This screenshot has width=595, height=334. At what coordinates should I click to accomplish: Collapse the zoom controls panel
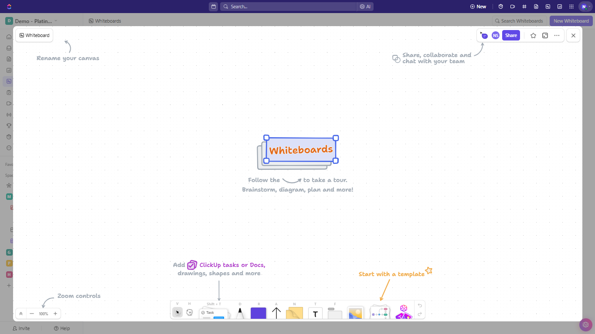pyautogui.click(x=21, y=314)
